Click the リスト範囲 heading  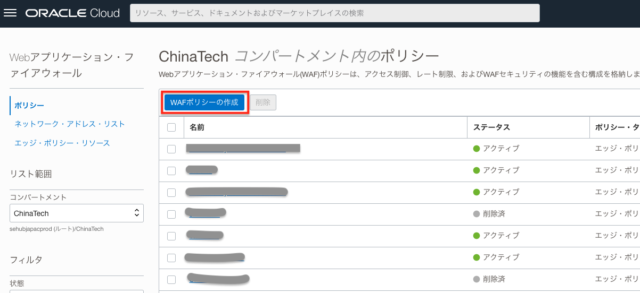coord(31,174)
